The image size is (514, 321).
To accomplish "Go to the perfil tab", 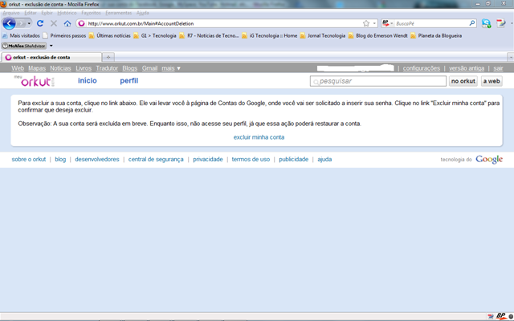I will click(x=128, y=80).
